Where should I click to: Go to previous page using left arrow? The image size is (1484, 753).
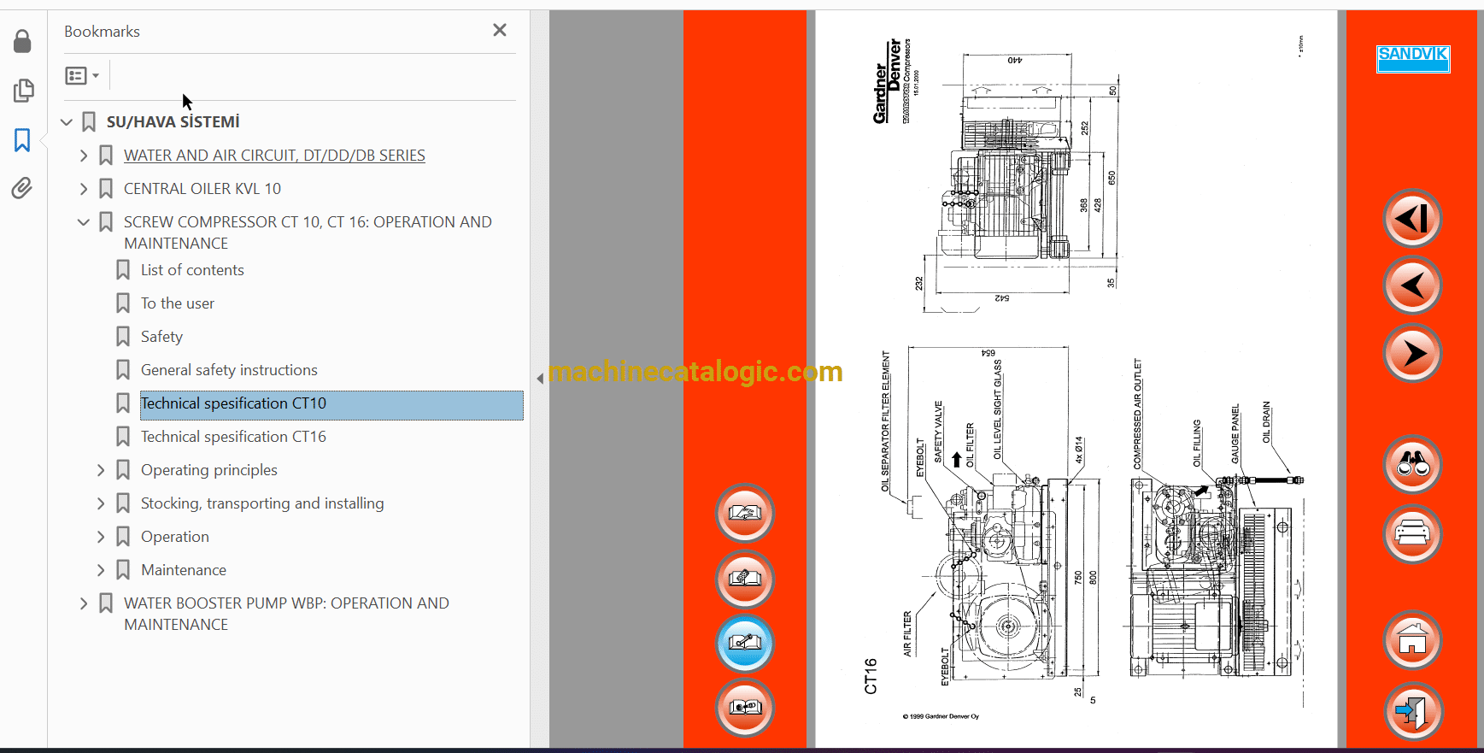pyautogui.click(x=1412, y=285)
